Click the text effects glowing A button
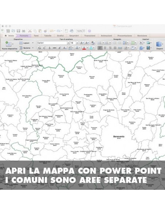Image resolution: width=165 pixels, height=214 pixels. click(91, 48)
